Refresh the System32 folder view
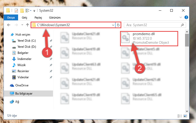The width and height of the screenshot is (196, 123). click(118, 25)
